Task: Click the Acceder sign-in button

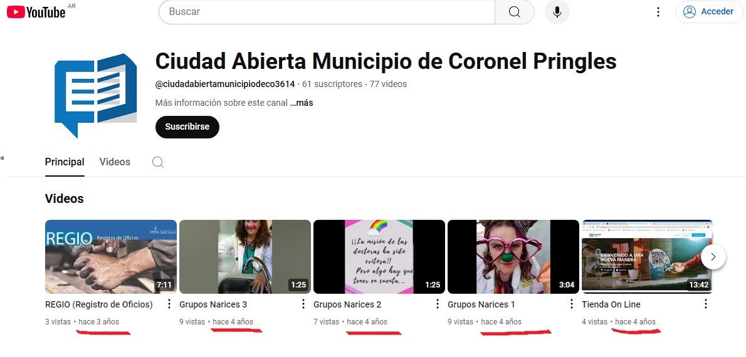Action: [x=709, y=12]
